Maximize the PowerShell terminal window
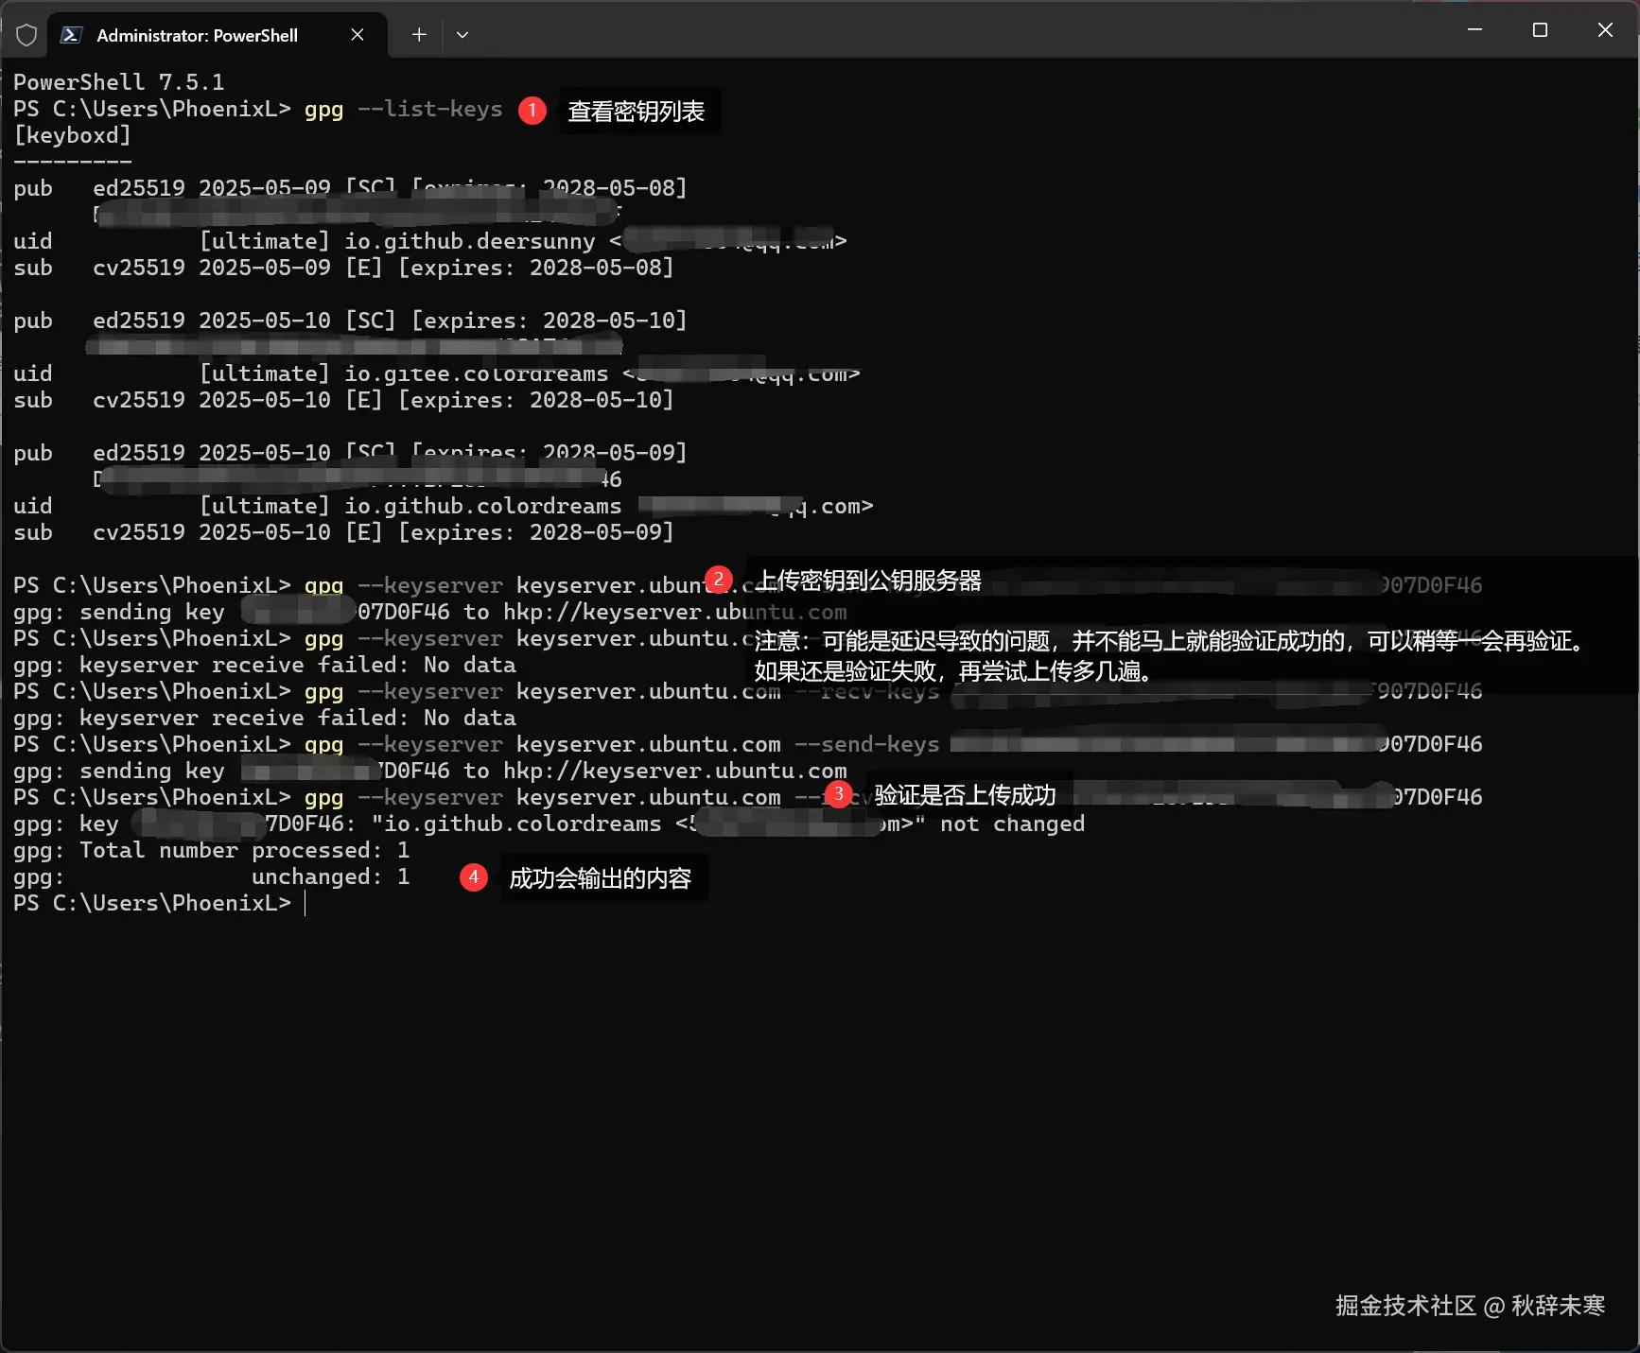The height and width of the screenshot is (1353, 1640). [x=1540, y=30]
